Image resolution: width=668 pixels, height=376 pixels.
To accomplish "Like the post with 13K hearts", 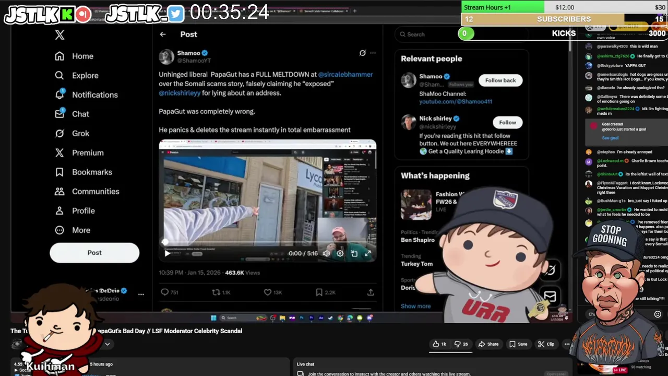I will 267,292.
